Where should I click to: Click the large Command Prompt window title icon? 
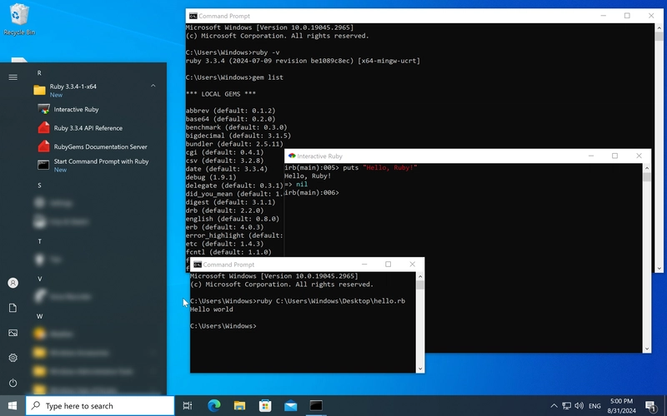[x=193, y=16]
